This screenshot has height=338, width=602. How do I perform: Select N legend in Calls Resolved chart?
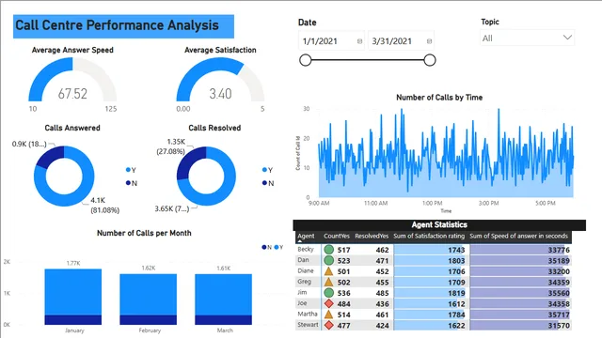[x=268, y=183]
